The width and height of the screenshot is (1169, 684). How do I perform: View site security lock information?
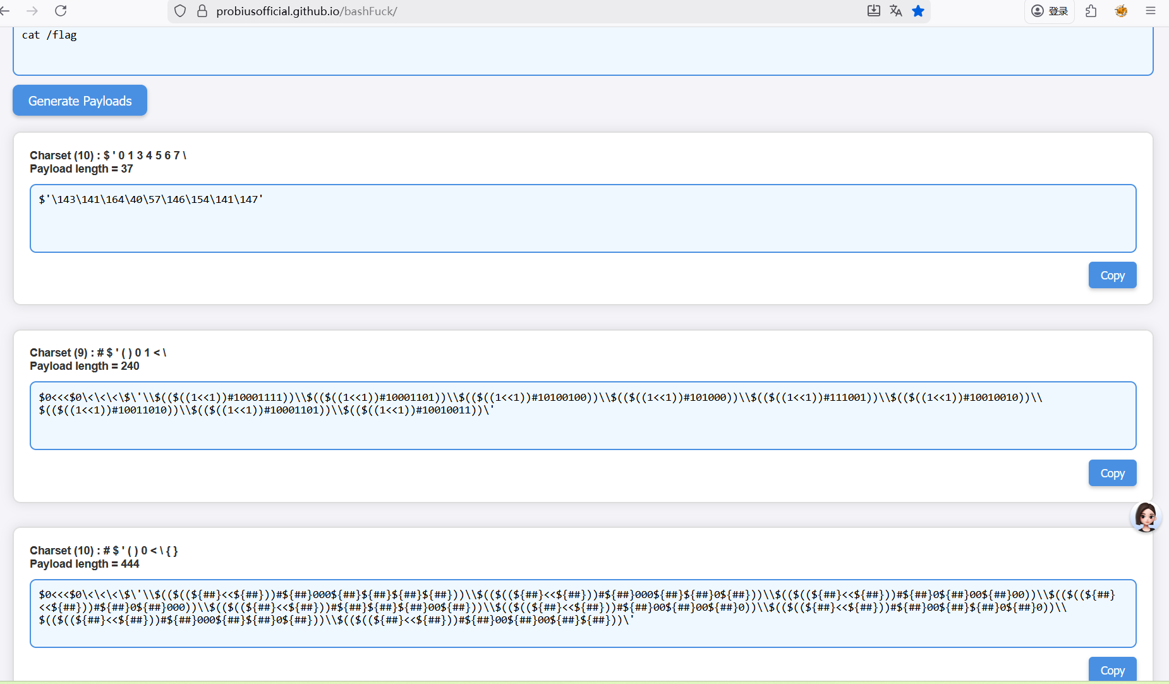tap(202, 11)
